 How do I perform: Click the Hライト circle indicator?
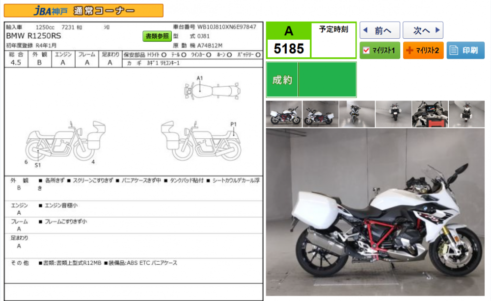click(x=164, y=55)
